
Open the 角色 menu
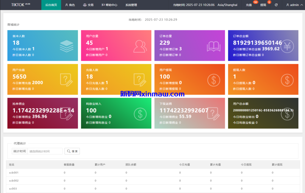tap(70, 5)
